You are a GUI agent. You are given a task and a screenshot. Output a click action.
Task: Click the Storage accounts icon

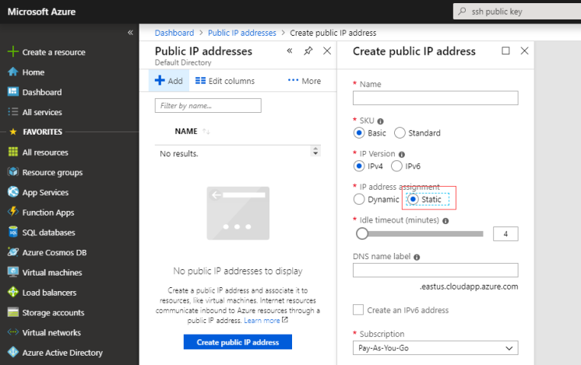tap(13, 312)
